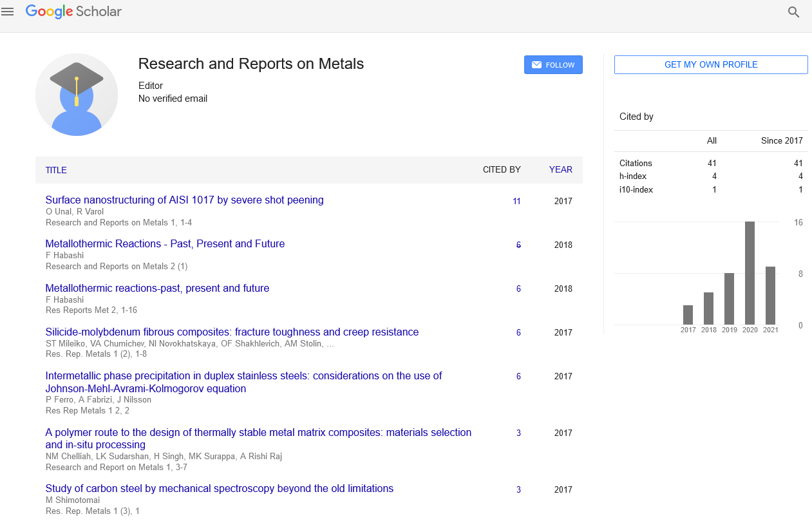Click the All column header in Cited by
812x521 pixels.
pos(712,140)
